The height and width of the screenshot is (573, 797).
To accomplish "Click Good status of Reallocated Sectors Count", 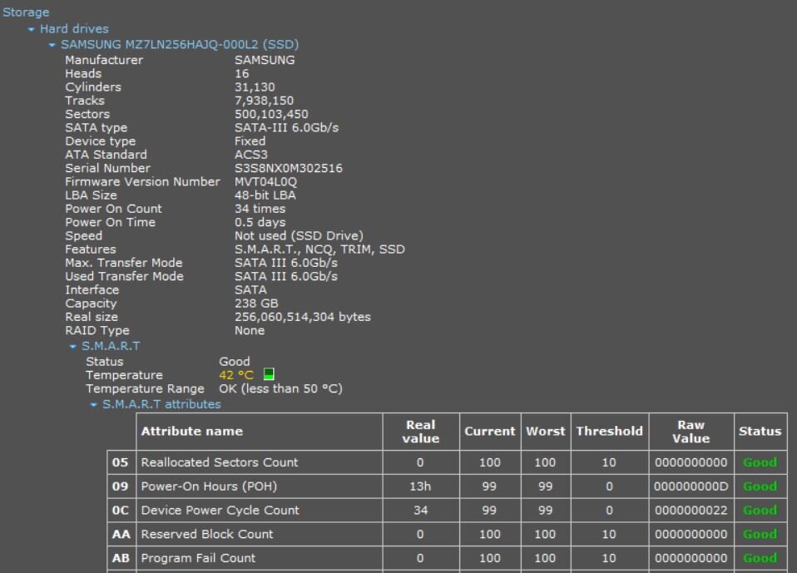I will (x=760, y=462).
